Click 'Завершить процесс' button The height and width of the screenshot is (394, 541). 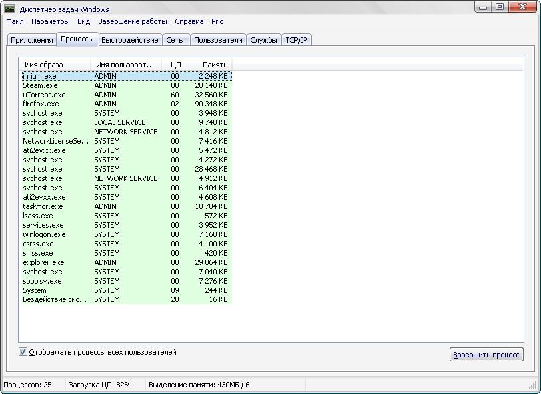[486, 355]
